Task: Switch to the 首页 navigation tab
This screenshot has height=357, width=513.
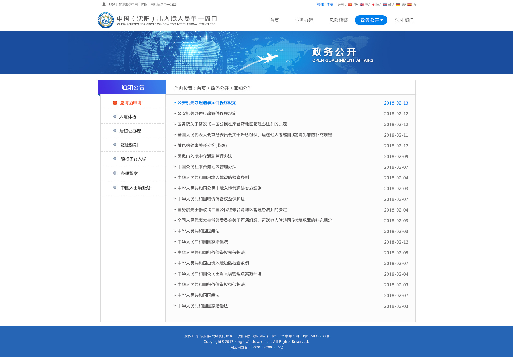Action: [274, 20]
